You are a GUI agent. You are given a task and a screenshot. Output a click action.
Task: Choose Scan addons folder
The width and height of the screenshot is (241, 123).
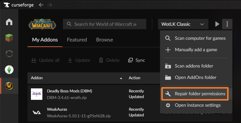tap(196, 66)
